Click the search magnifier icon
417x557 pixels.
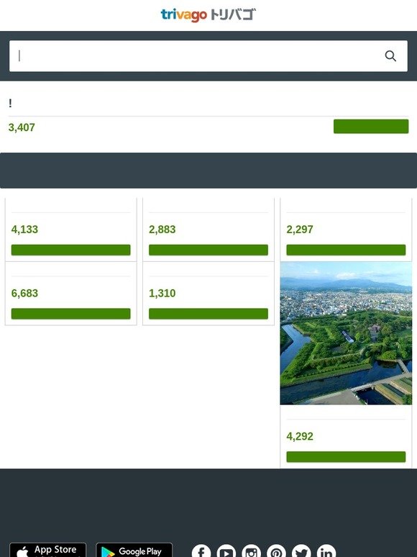pyautogui.click(x=390, y=56)
